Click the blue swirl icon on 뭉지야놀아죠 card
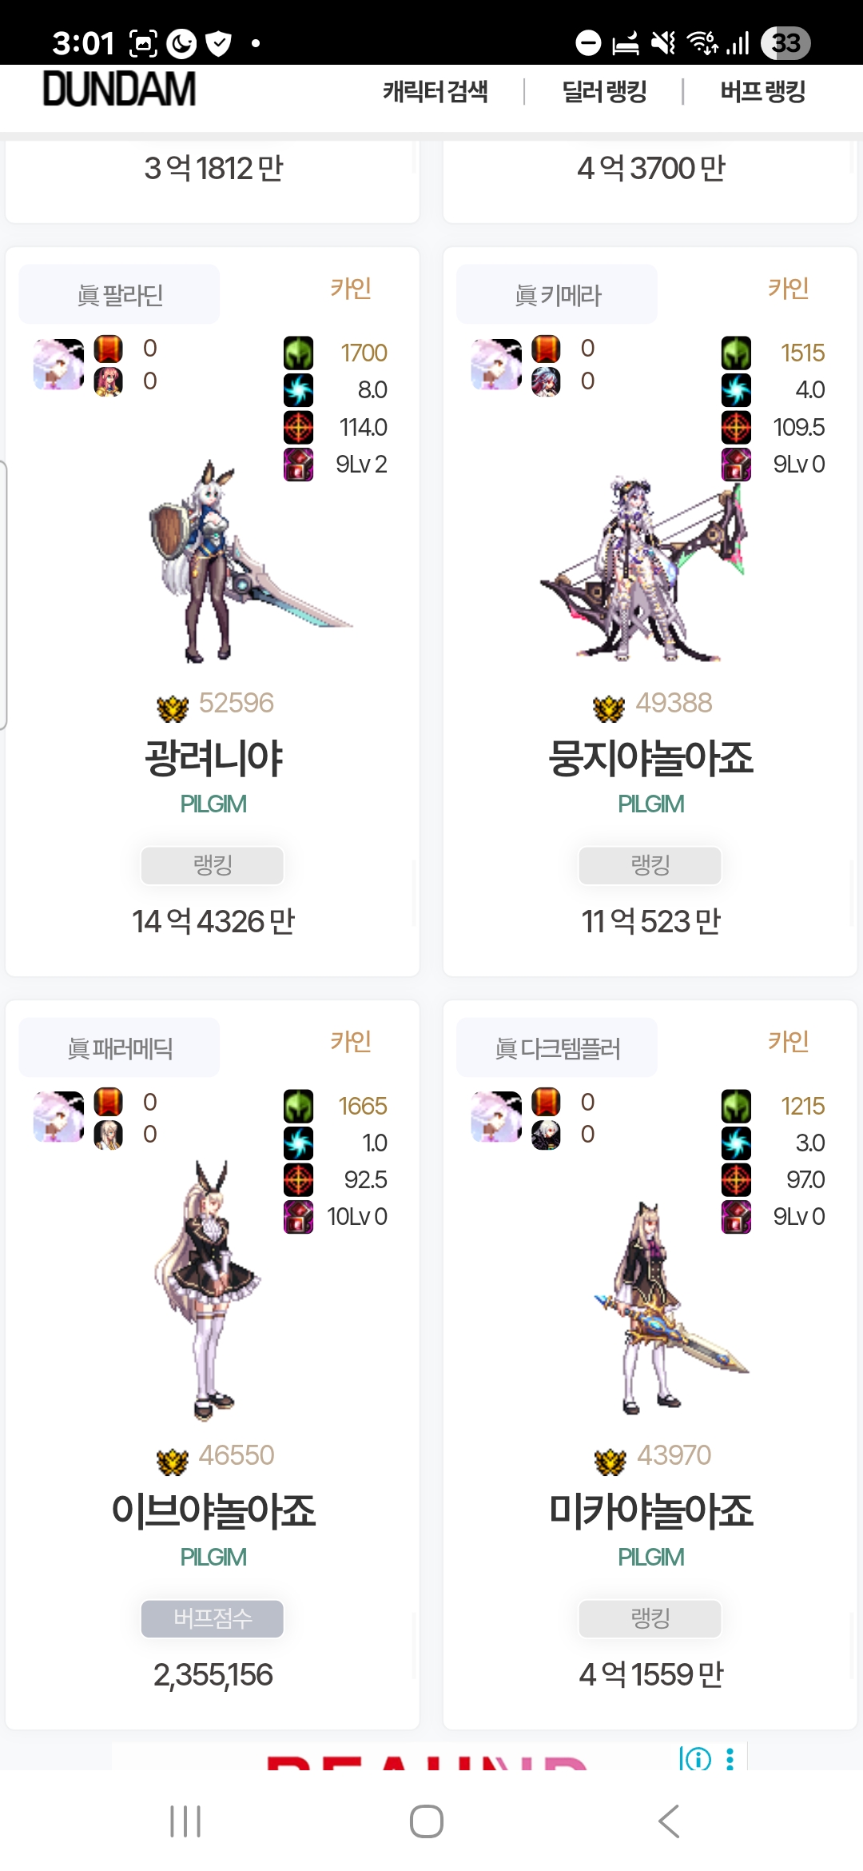Screen dimensions: 863x1871 tap(736, 389)
